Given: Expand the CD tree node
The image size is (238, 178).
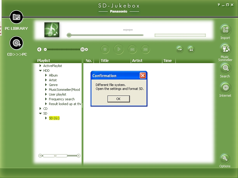Looking at the screenshot, I should (41, 109).
